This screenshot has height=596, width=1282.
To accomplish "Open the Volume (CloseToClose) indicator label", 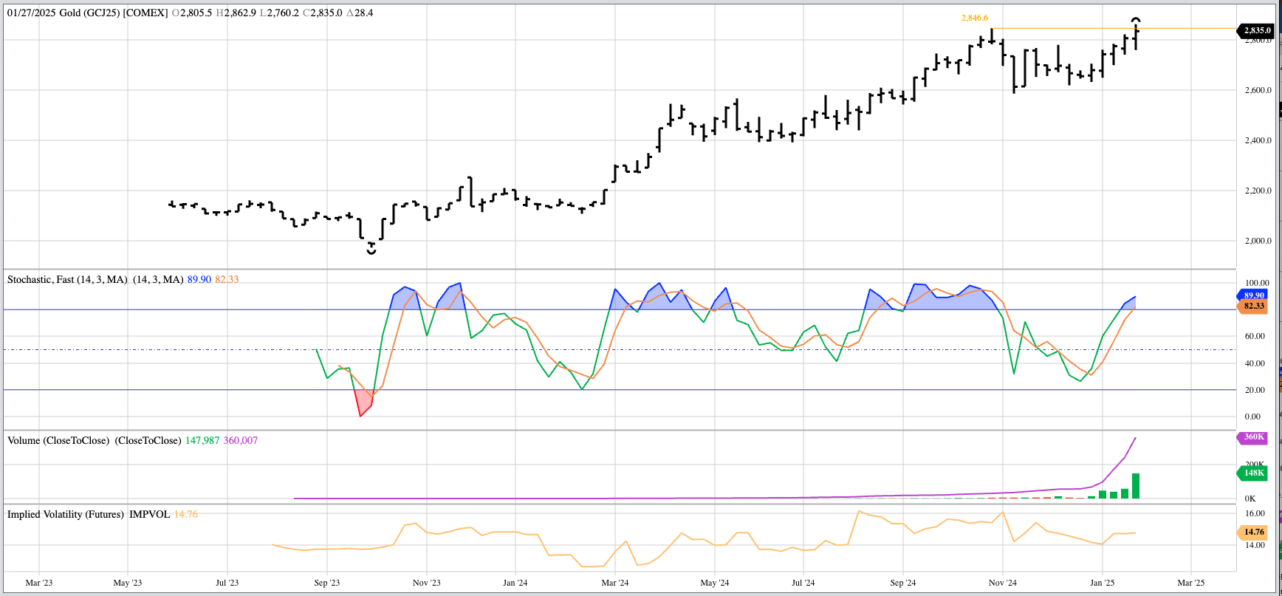I will tap(58, 441).
